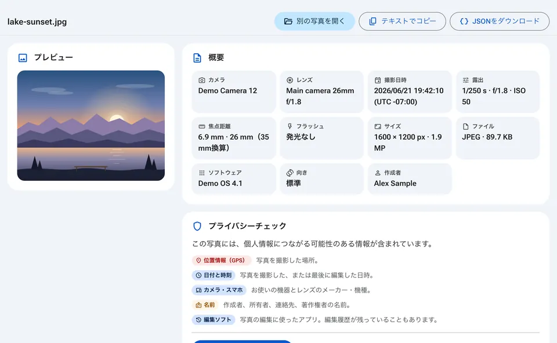Click the person icon in 作成者 card
This screenshot has height=343, width=557.
pyautogui.click(x=378, y=173)
